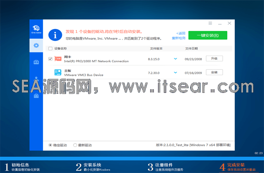Click step 2 安装系统
This screenshot has height=173, width=264.
pos(93,167)
